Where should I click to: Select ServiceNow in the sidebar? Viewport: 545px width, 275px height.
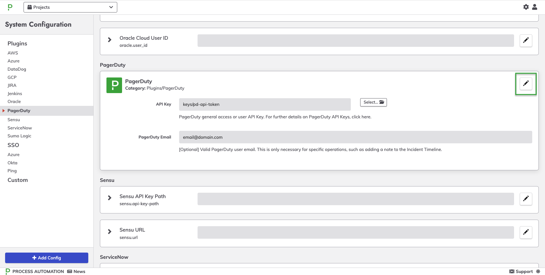tap(20, 128)
